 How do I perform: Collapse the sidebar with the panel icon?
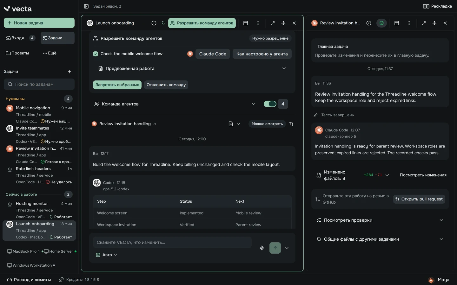pos(86,6)
